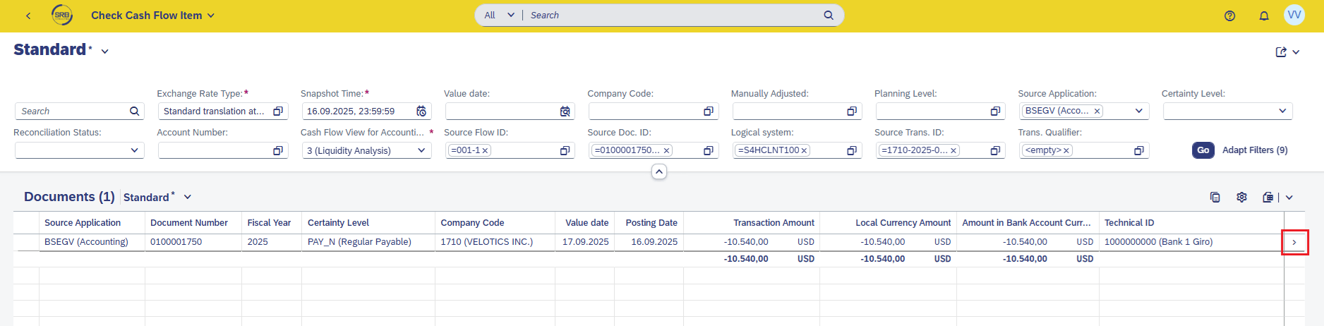1324x326 pixels.
Task: Collapse the filter bar header
Action: [x=658, y=171]
